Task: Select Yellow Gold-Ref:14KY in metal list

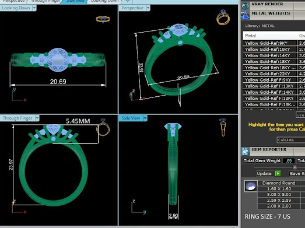Action: click(270, 55)
